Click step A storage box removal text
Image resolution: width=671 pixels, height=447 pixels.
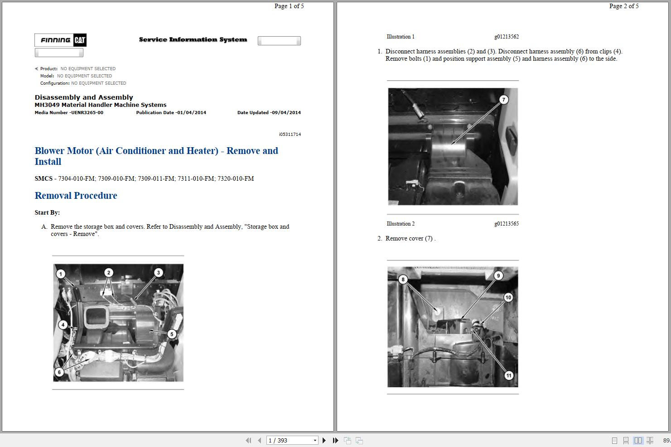click(x=170, y=230)
